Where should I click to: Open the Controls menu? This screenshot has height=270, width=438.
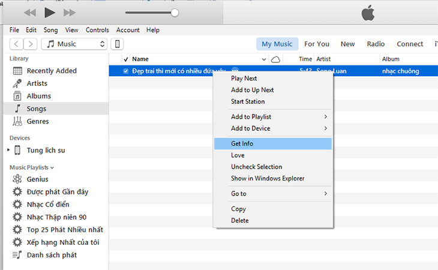point(97,30)
